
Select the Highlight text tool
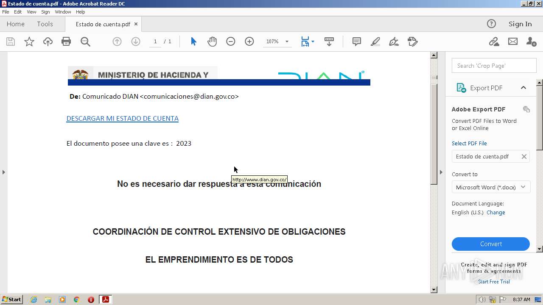(x=375, y=42)
